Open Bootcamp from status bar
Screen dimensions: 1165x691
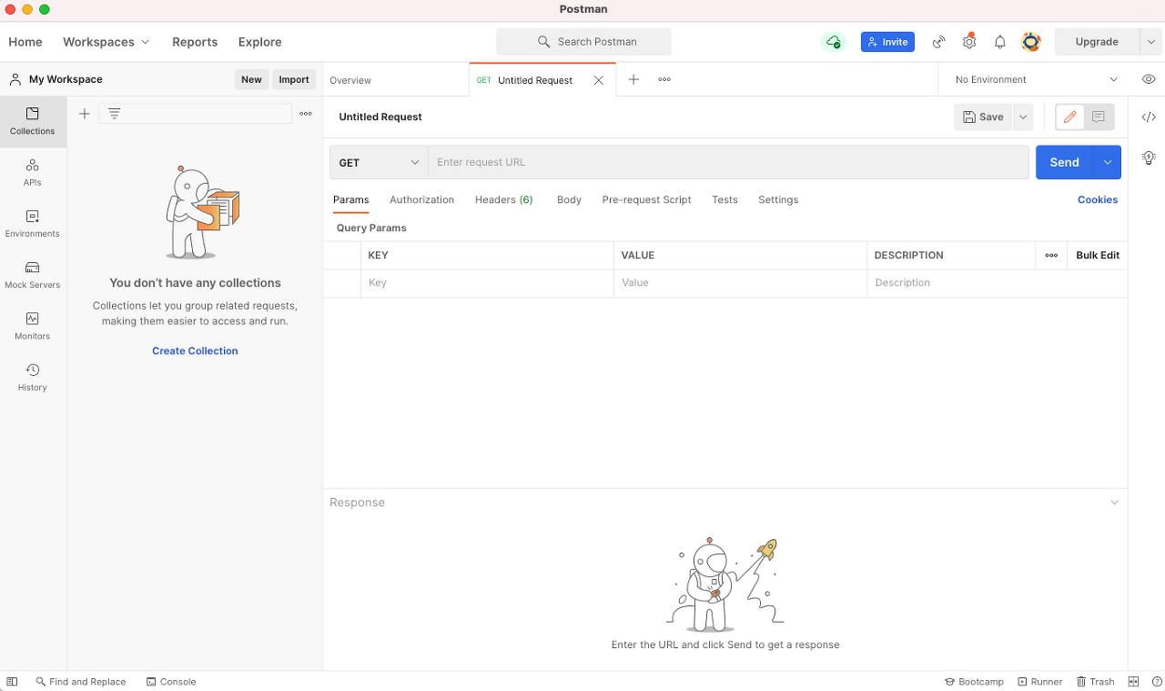click(x=974, y=681)
